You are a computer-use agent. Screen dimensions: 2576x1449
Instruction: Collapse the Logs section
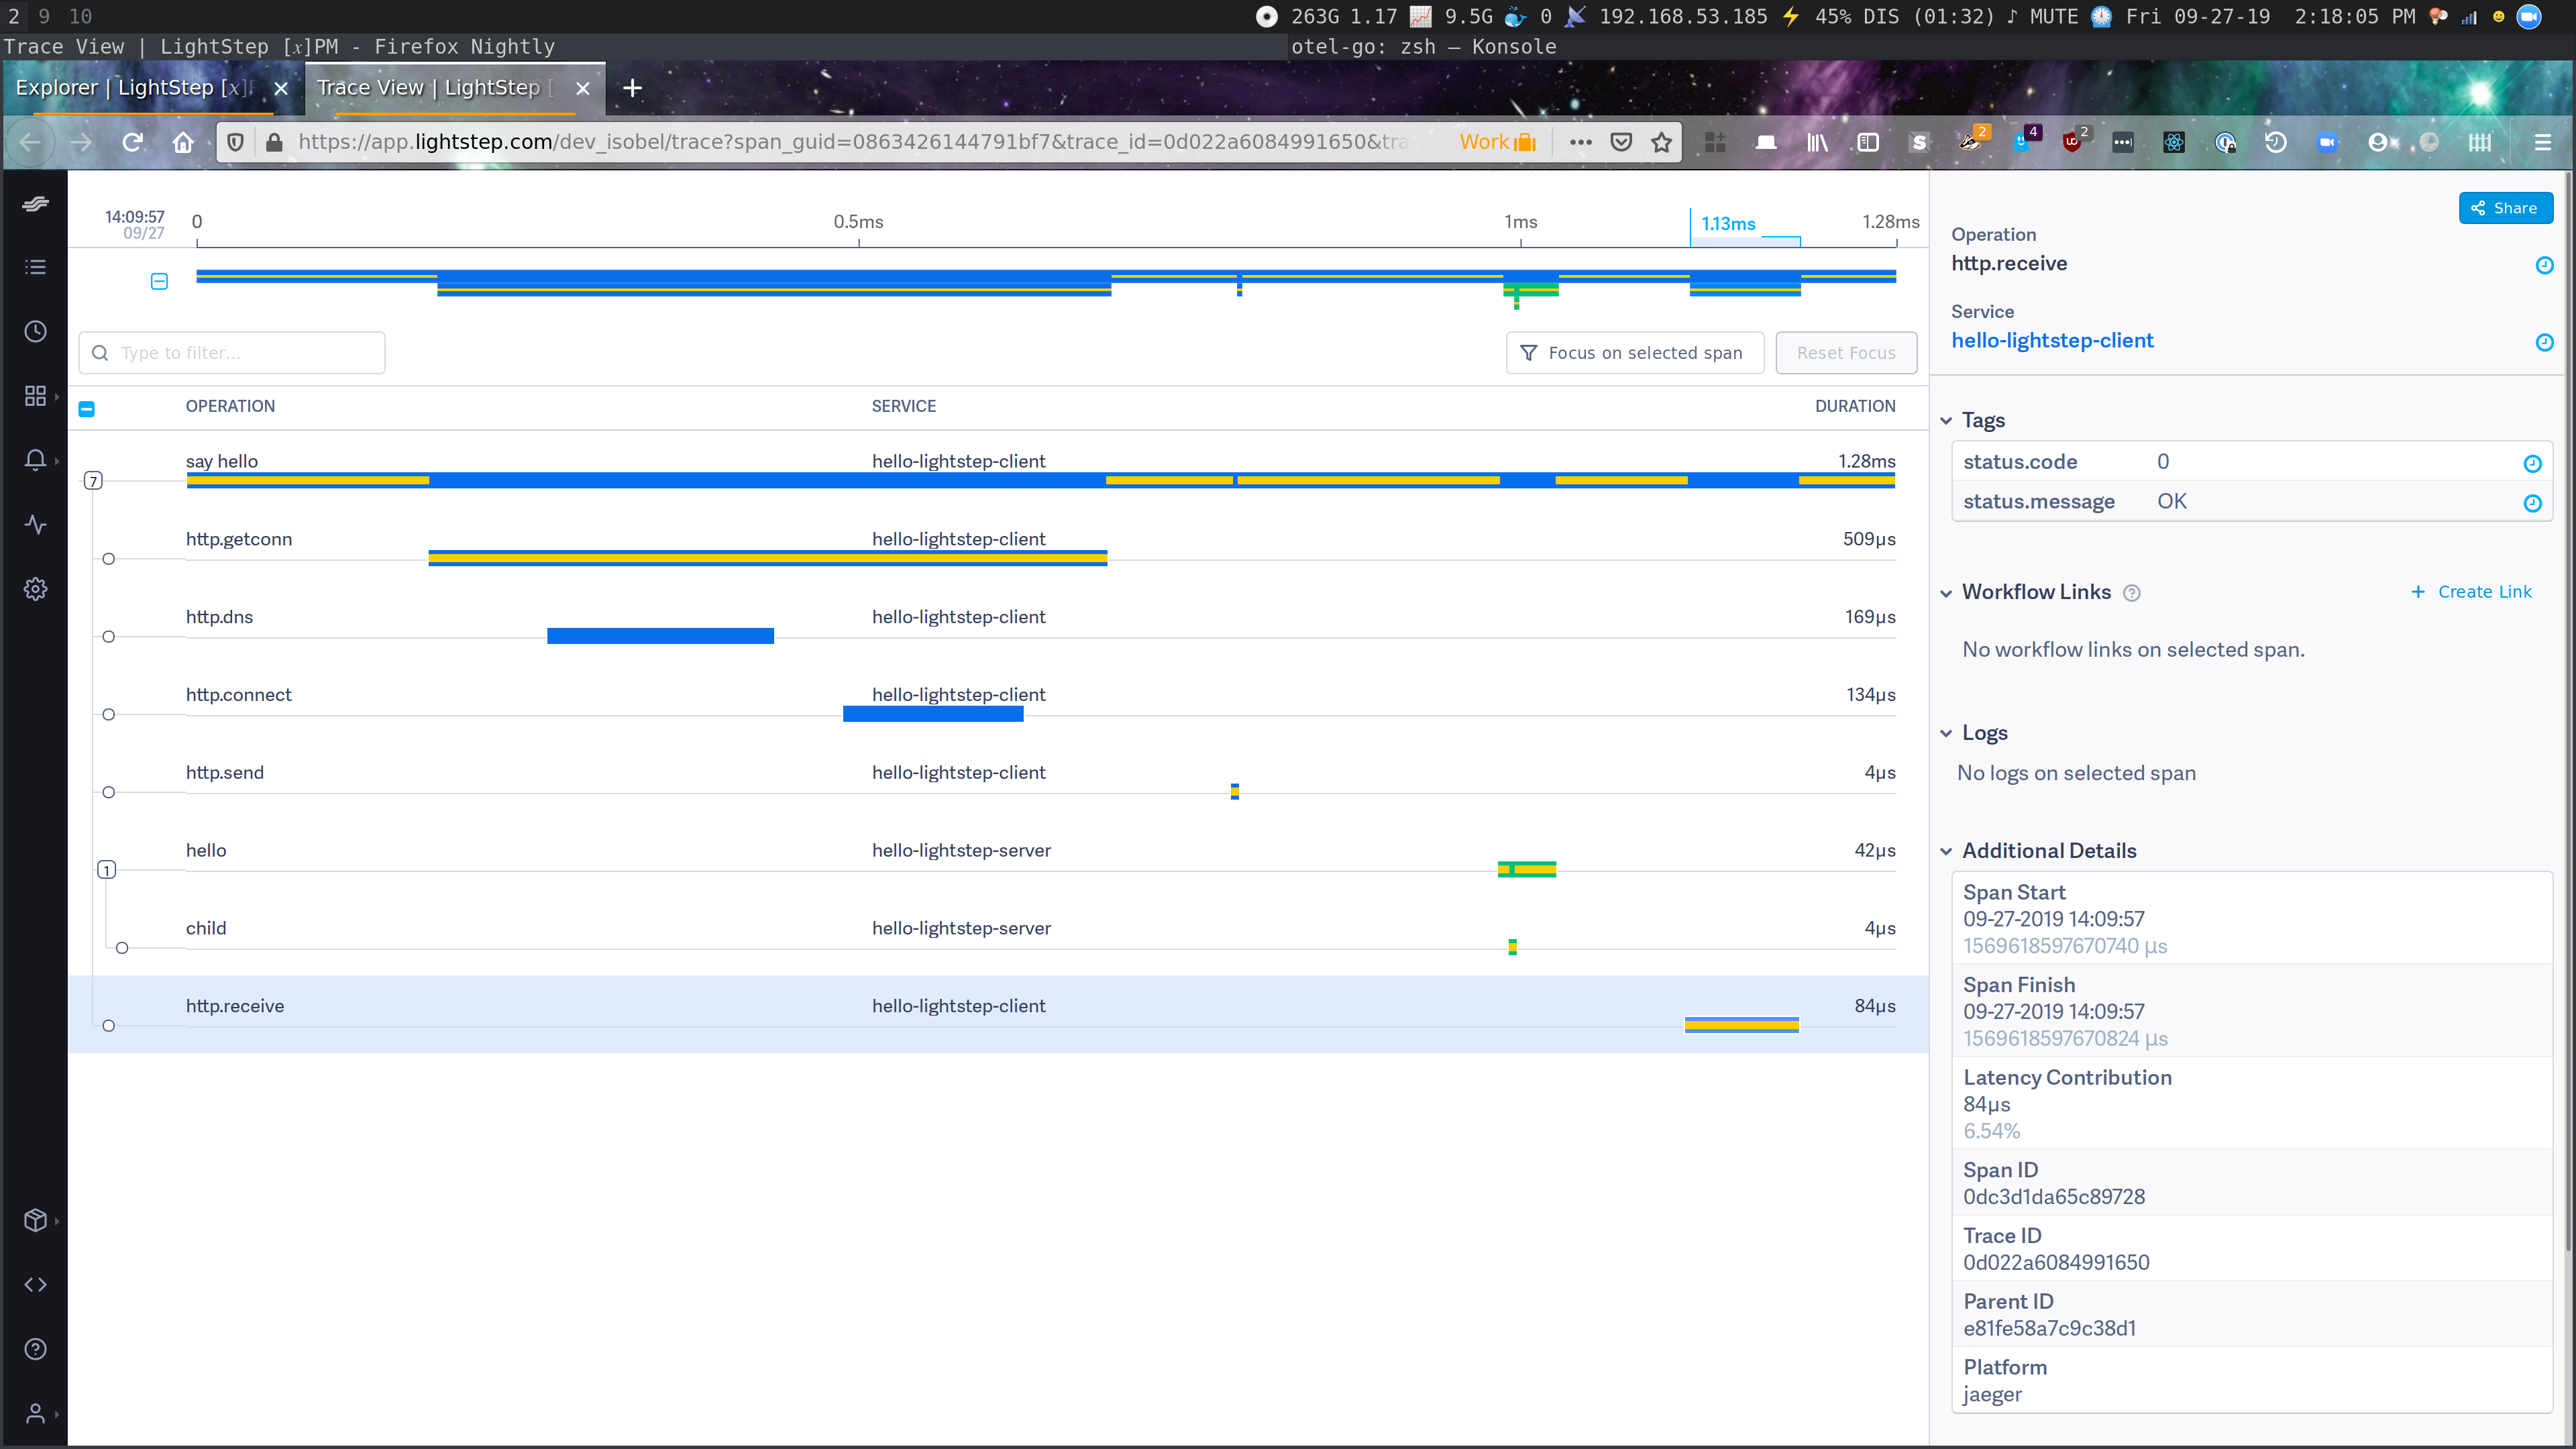pos(1946,732)
